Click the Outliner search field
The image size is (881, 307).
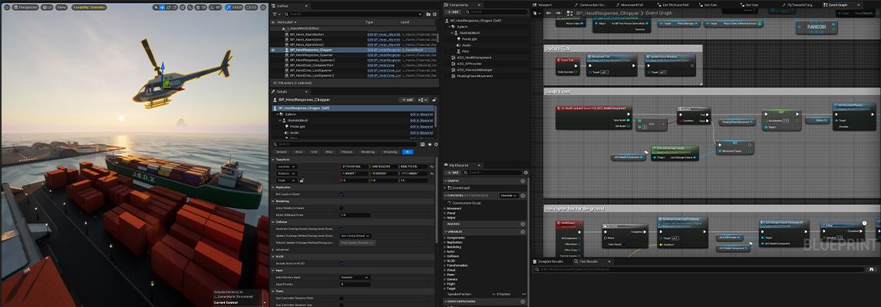point(354,14)
